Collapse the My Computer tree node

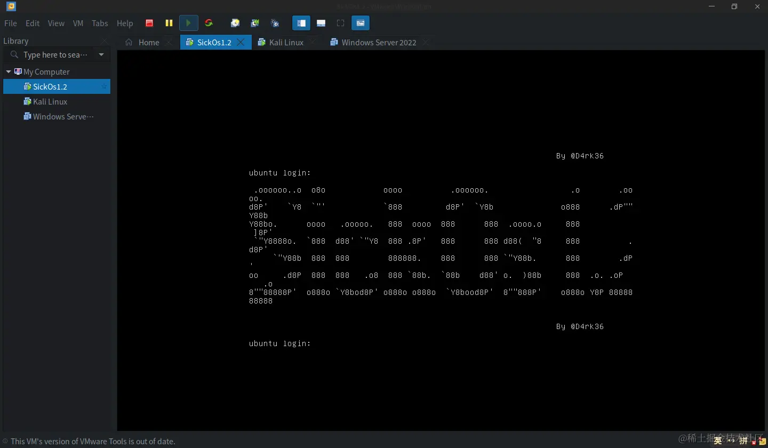[x=9, y=71]
